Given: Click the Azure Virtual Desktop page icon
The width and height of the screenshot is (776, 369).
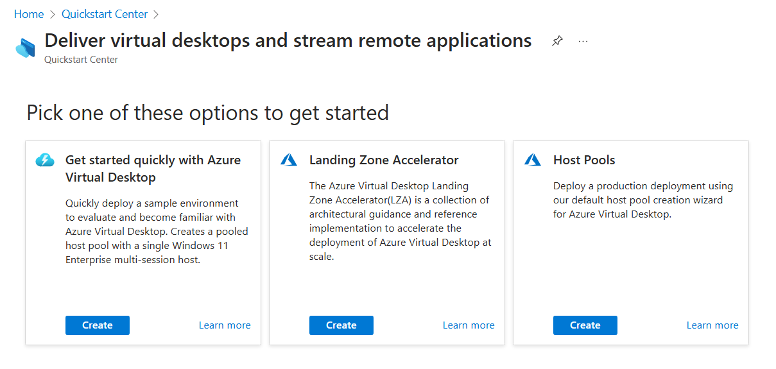Looking at the screenshot, I should pos(25,48).
